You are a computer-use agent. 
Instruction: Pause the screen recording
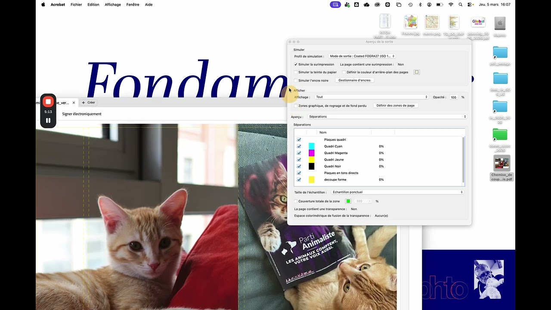[48, 121]
